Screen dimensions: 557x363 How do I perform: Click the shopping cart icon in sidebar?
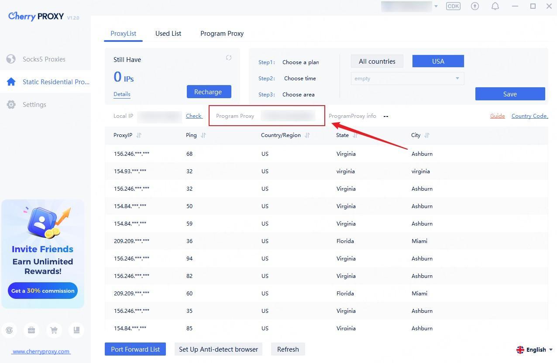54,330
